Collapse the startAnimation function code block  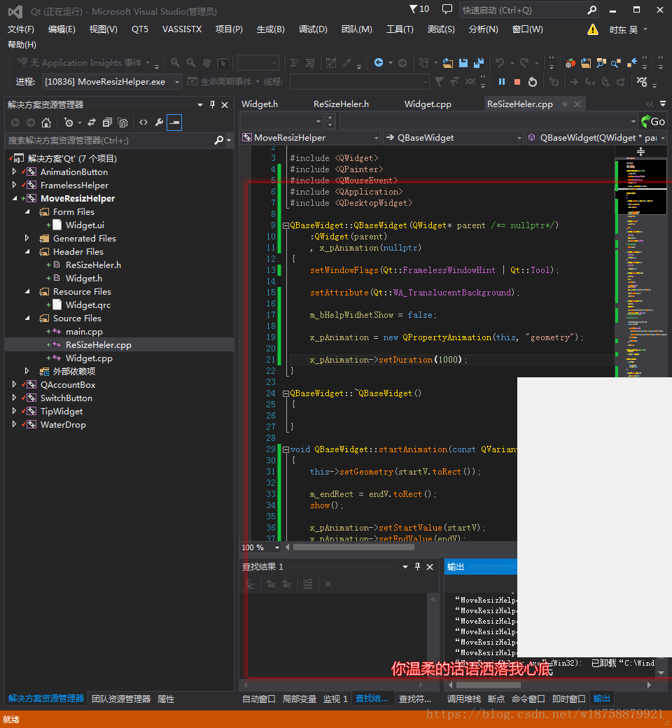[x=286, y=449]
